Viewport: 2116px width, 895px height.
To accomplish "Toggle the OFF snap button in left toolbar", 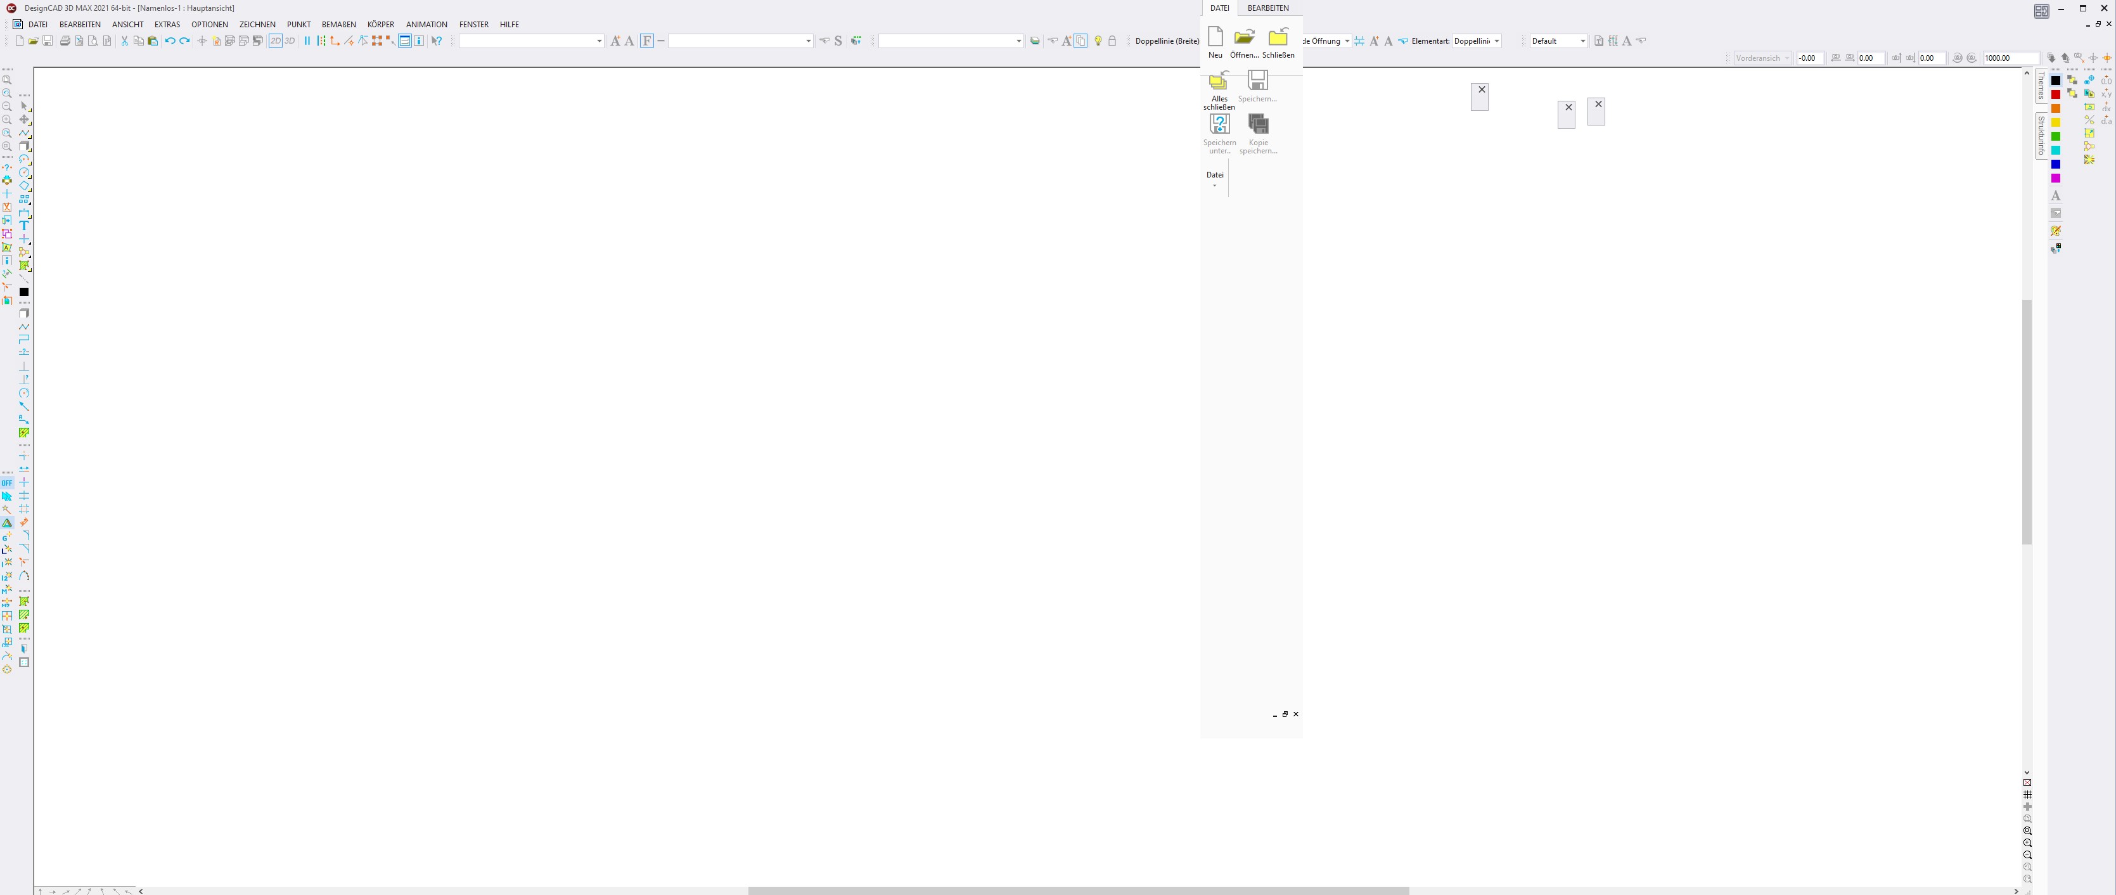I will pos(6,483).
